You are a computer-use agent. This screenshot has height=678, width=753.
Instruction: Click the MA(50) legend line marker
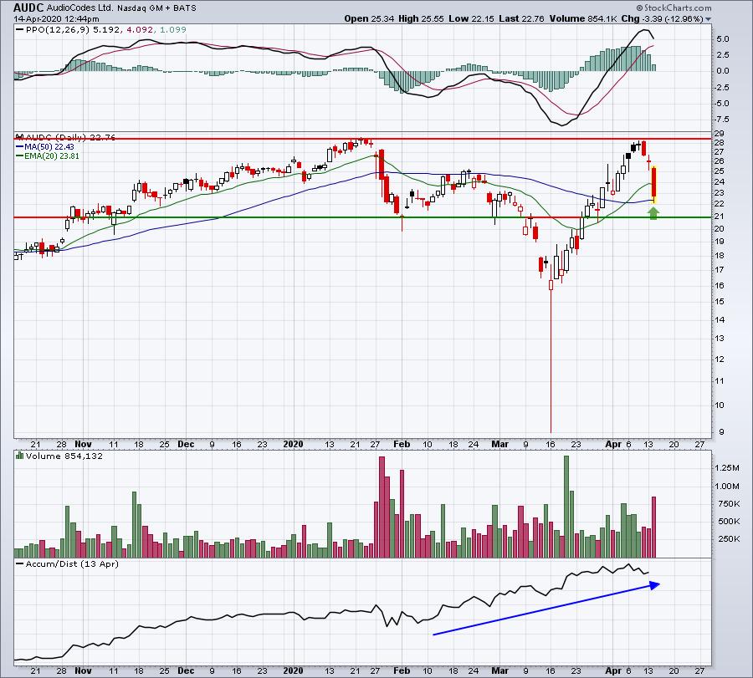pyautogui.click(x=20, y=147)
